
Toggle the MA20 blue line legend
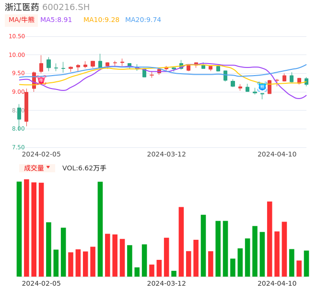[x=143, y=20]
